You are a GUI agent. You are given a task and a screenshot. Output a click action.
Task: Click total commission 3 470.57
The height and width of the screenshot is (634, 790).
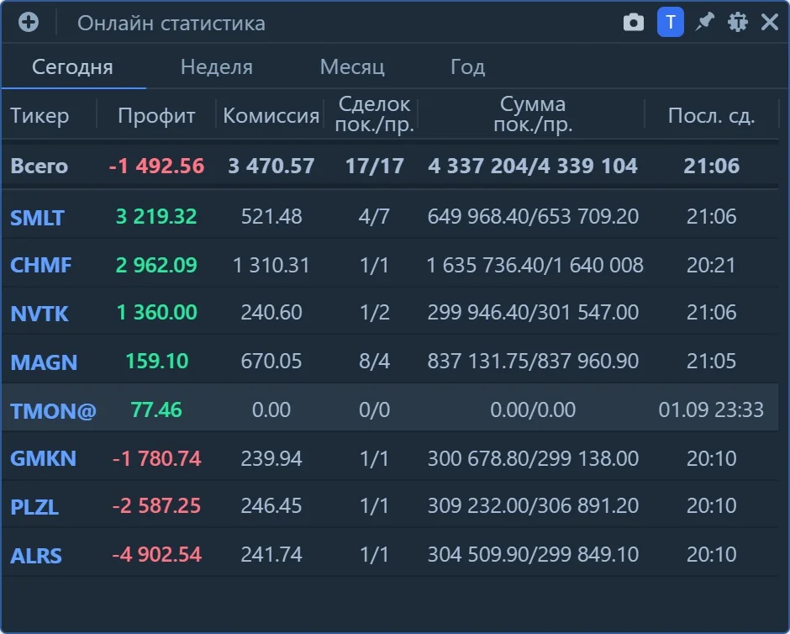(271, 166)
